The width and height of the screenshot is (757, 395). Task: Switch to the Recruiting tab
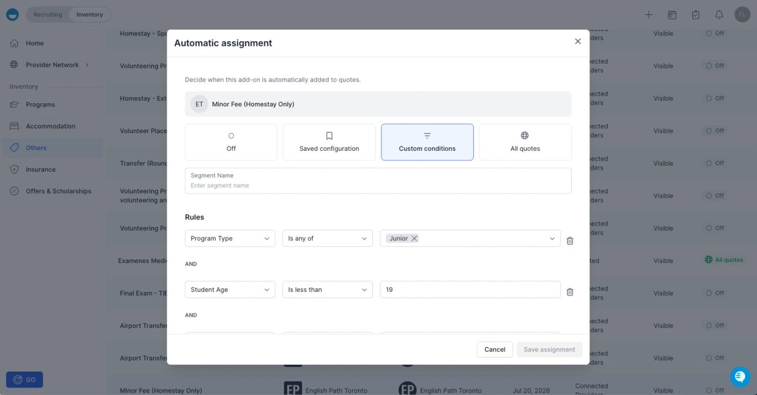[x=48, y=15]
